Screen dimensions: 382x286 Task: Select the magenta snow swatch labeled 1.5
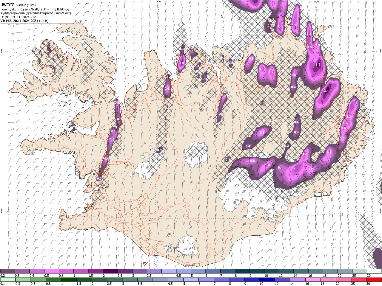tap(95, 271)
